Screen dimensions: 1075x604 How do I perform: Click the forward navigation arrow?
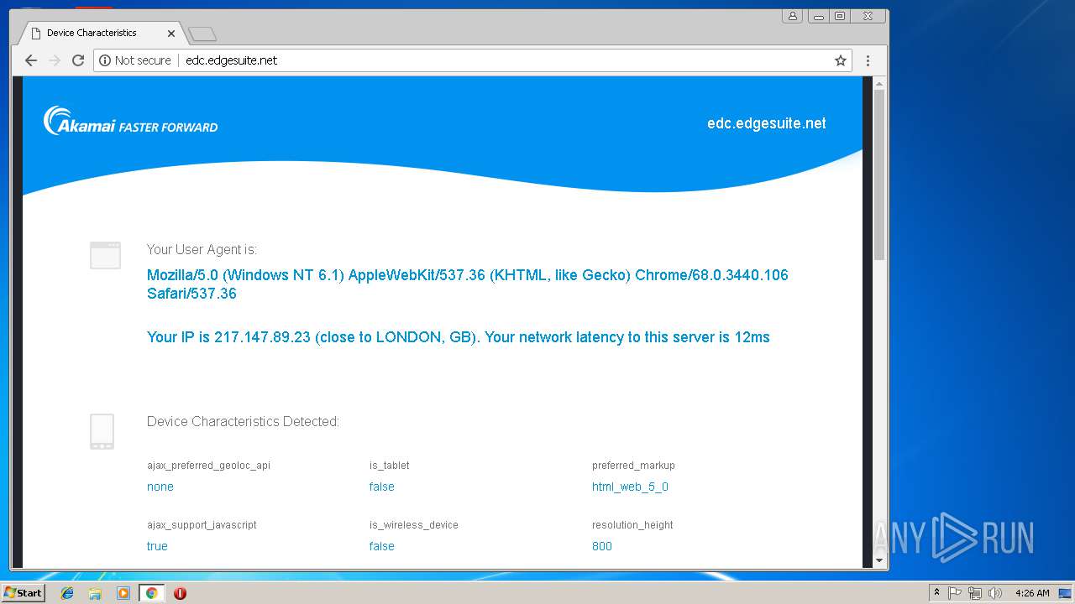tap(55, 60)
